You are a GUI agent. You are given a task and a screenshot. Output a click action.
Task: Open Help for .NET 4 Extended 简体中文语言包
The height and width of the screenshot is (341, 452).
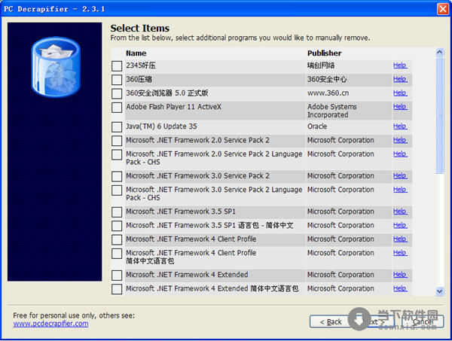tap(400, 289)
